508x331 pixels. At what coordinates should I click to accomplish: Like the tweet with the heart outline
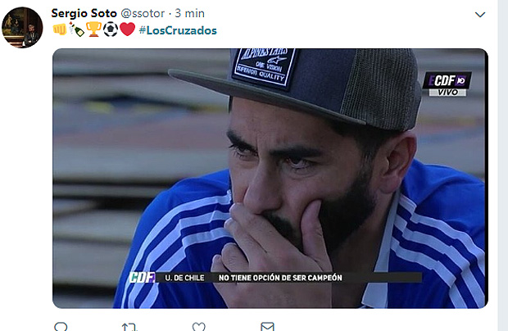(198, 326)
